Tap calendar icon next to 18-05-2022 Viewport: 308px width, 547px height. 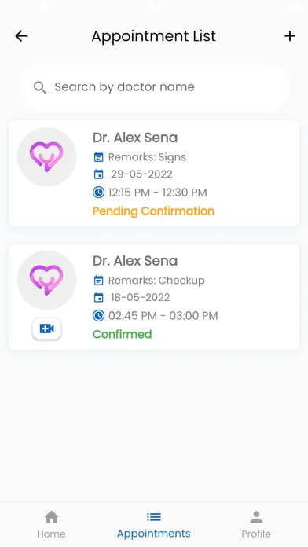click(99, 297)
